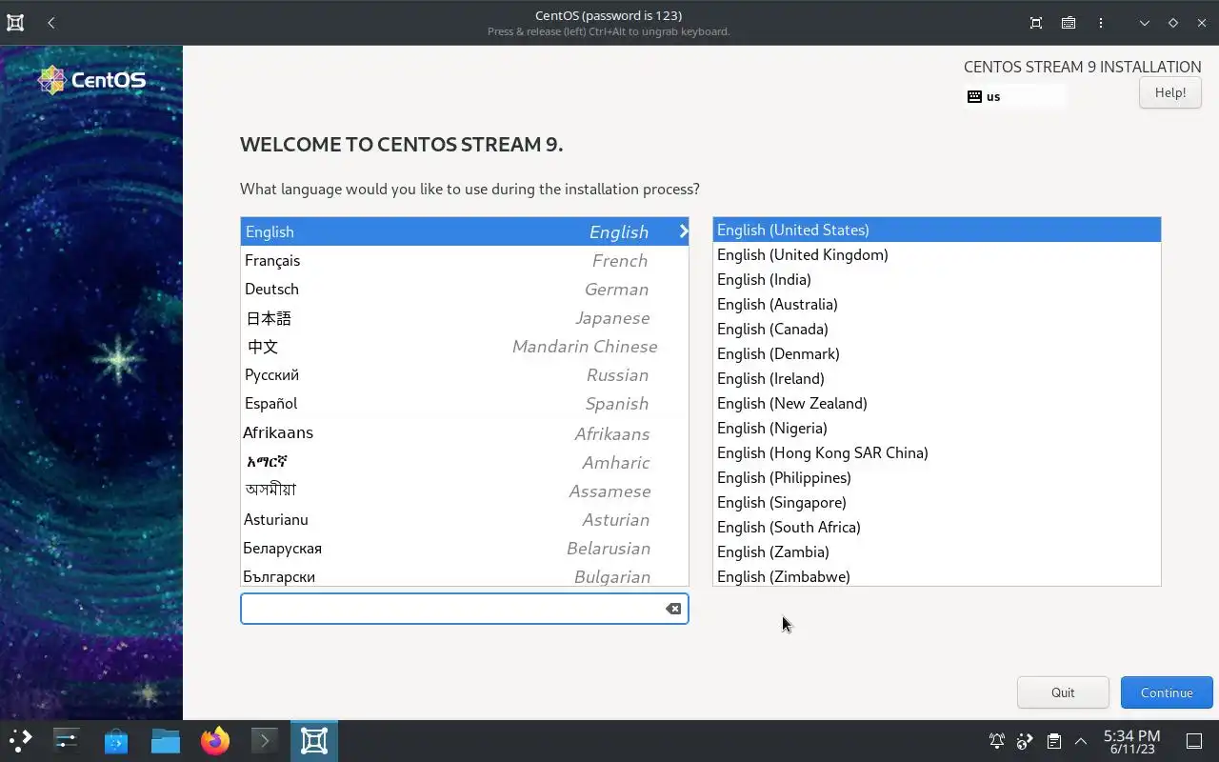1219x762 pixels.
Task: Open the send-keys keyboard icon in the title bar
Action: coord(1069,23)
